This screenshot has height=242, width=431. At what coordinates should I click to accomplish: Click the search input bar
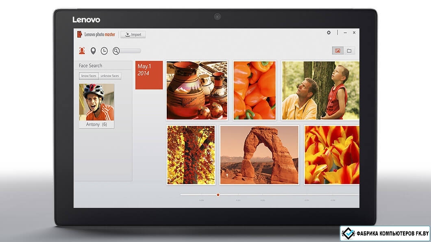coord(130,51)
